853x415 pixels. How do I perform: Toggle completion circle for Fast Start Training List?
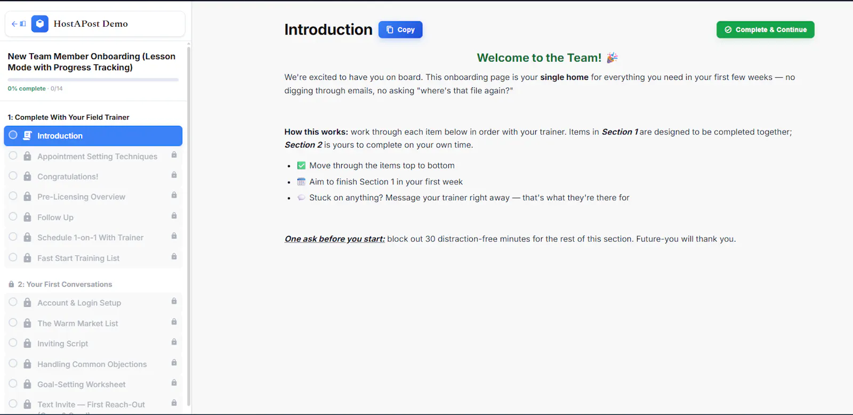[13, 257]
